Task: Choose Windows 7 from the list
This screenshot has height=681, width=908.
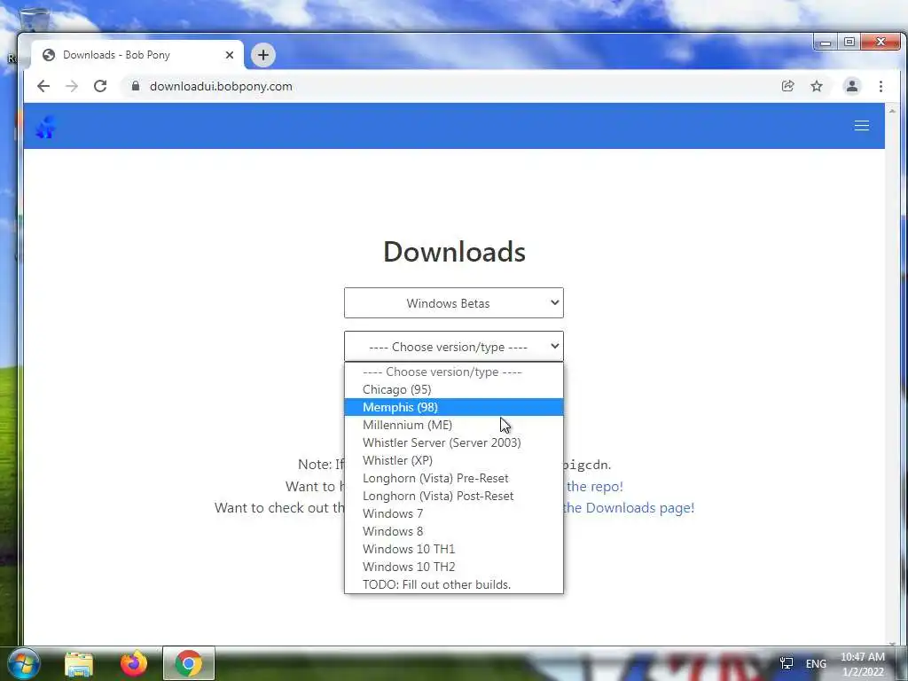Action: click(x=453, y=513)
